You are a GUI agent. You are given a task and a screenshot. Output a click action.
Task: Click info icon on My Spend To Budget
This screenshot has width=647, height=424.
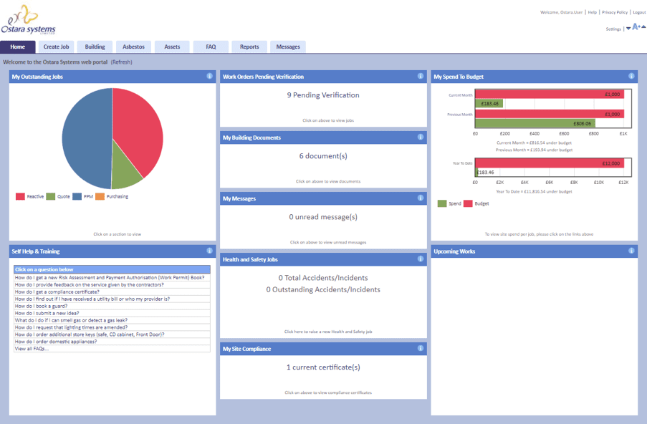coord(631,76)
